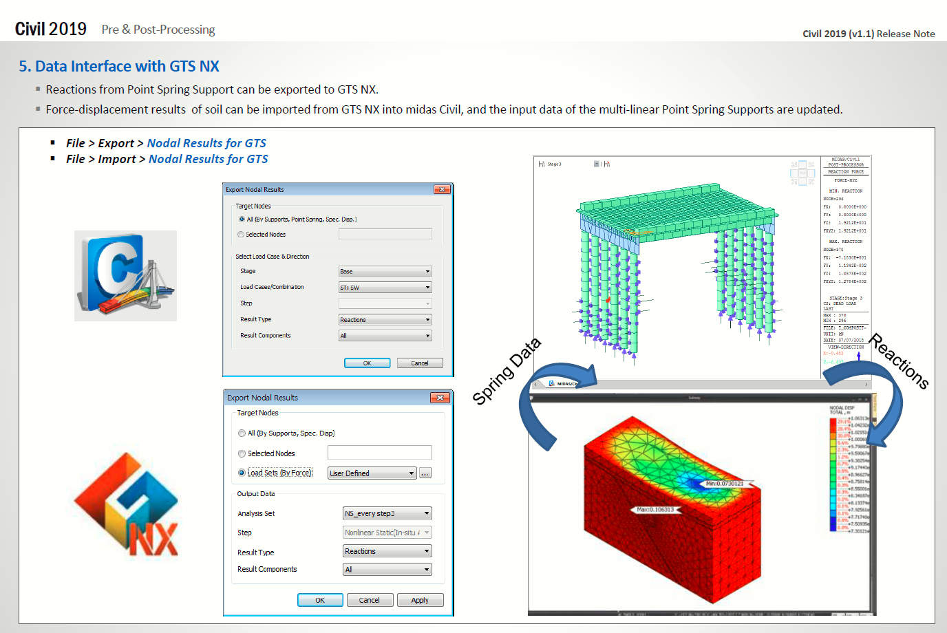Click the 'Pre & Post-Processing' header text
This screenshot has width=947, height=633.
[x=158, y=30]
